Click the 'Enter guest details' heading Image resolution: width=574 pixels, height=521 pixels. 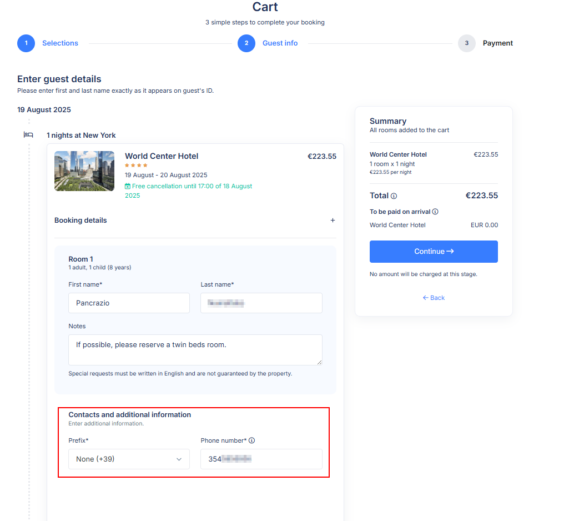(x=59, y=79)
